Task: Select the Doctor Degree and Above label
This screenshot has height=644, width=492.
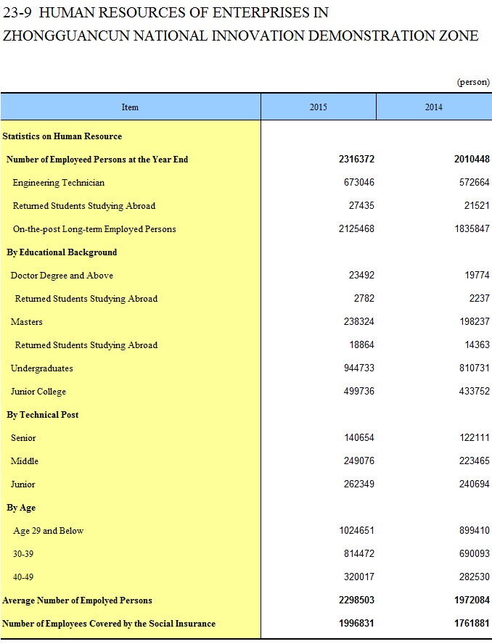Action: [x=62, y=276]
